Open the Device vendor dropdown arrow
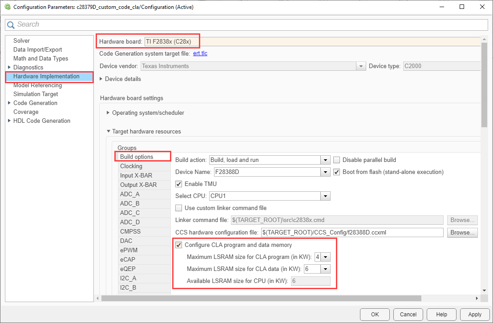 pos(361,66)
